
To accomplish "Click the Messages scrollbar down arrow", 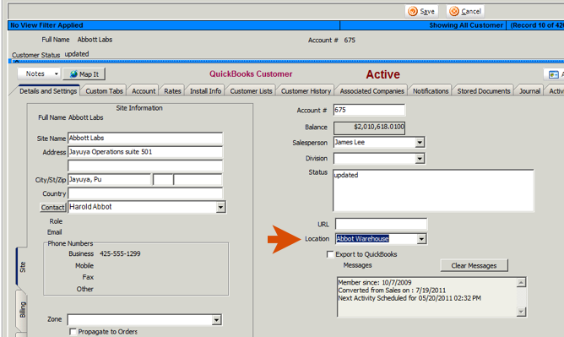I will 521,312.
